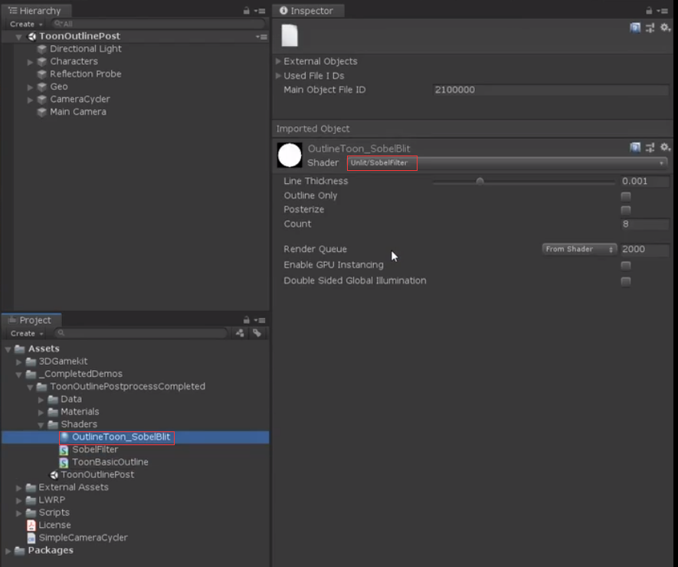Enable the Outline Only checkbox
678x567 pixels.
[x=626, y=196]
